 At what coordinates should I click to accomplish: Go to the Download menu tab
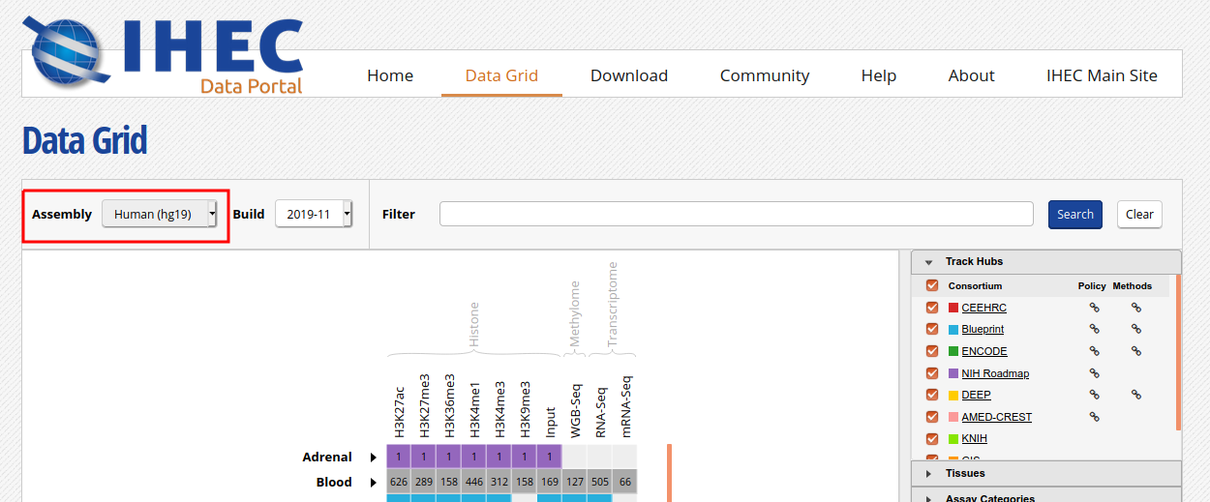[629, 75]
